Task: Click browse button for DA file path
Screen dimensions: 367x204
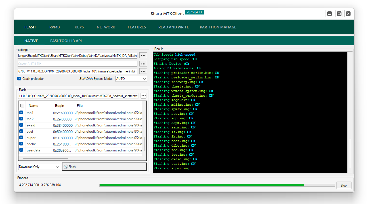Action: [x=143, y=55]
